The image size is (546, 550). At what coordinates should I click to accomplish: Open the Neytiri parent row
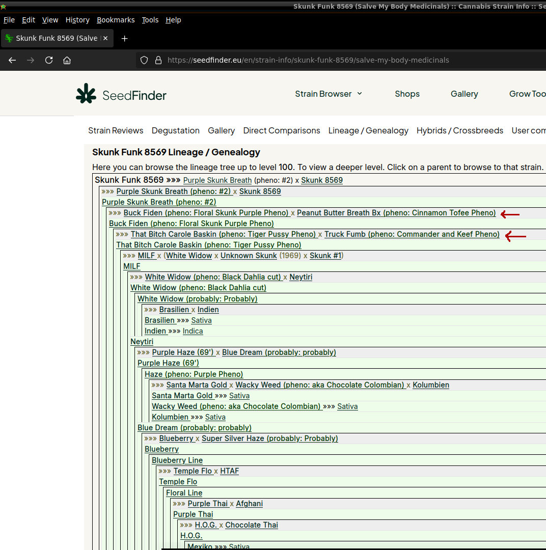(x=142, y=342)
